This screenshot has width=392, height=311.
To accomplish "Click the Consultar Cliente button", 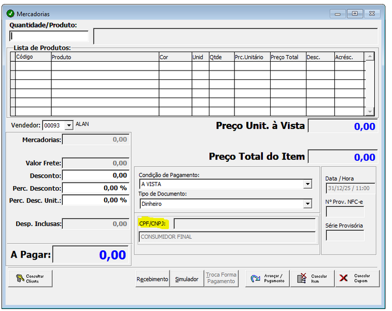I will 30,278.
